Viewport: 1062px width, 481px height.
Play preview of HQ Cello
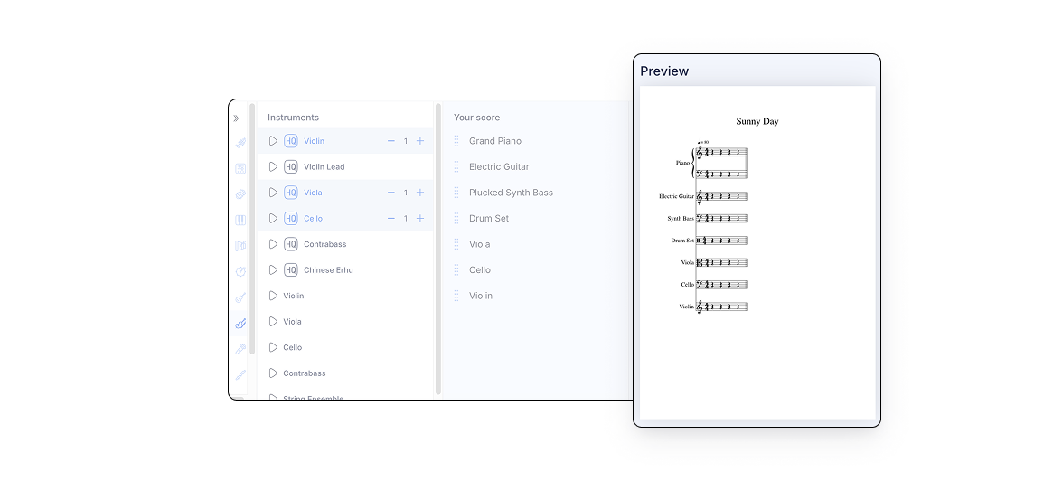273,219
